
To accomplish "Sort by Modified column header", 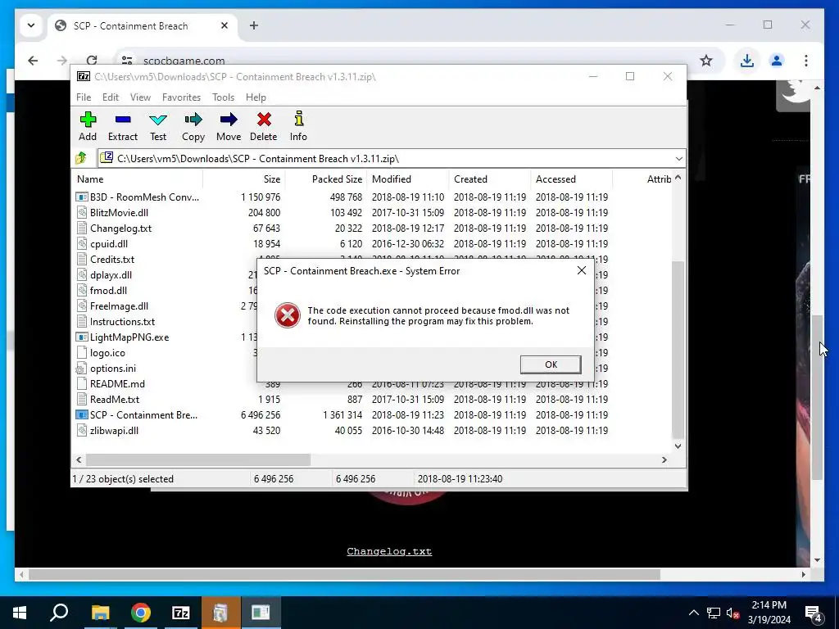I will (408, 179).
